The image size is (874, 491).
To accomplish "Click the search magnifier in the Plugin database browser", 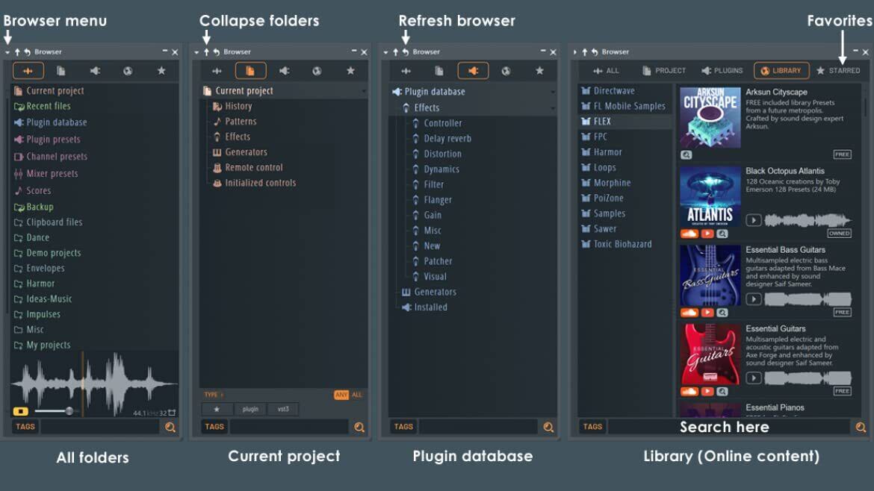I will [548, 427].
